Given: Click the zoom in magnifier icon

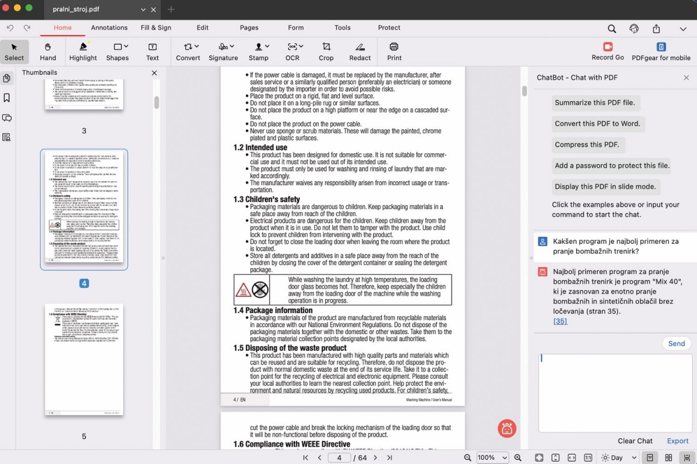Looking at the screenshot, I should [518, 458].
